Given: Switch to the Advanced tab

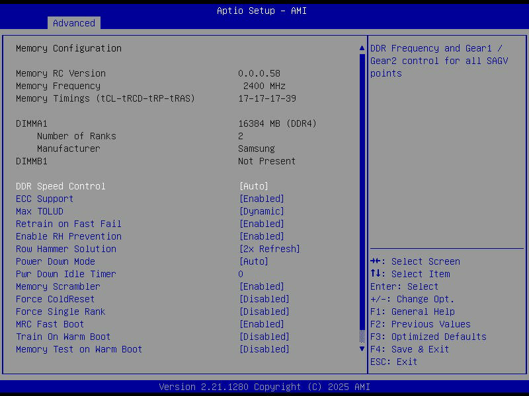Looking at the screenshot, I should click(x=74, y=23).
